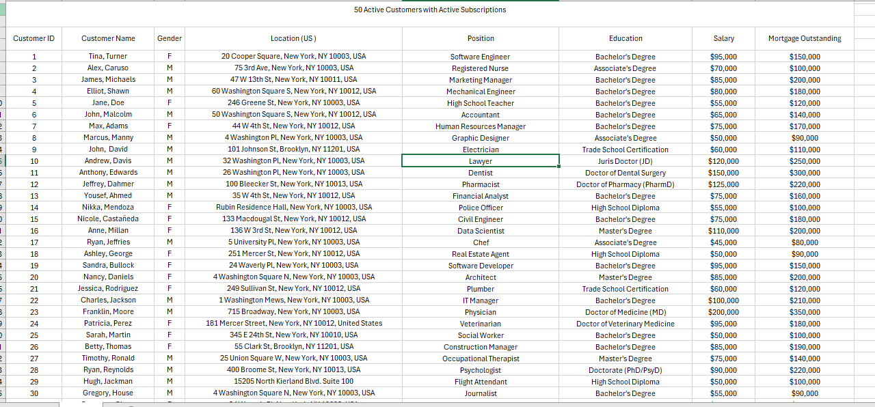
Task: Click the $210,000 mortgage for the IT Manager
Action: 804,300
